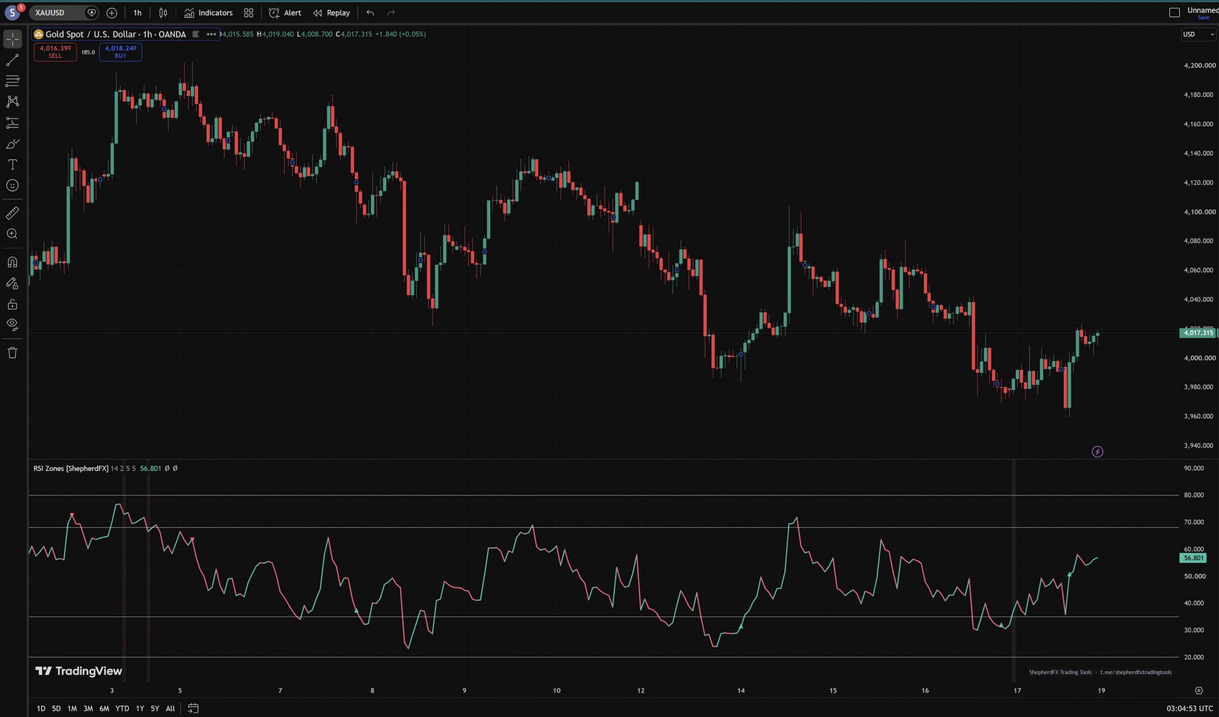
Task: Redo the last chart action
Action: [x=391, y=13]
